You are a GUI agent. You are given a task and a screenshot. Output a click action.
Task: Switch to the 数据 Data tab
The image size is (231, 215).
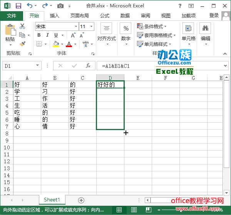pyautogui.click(x=125, y=16)
